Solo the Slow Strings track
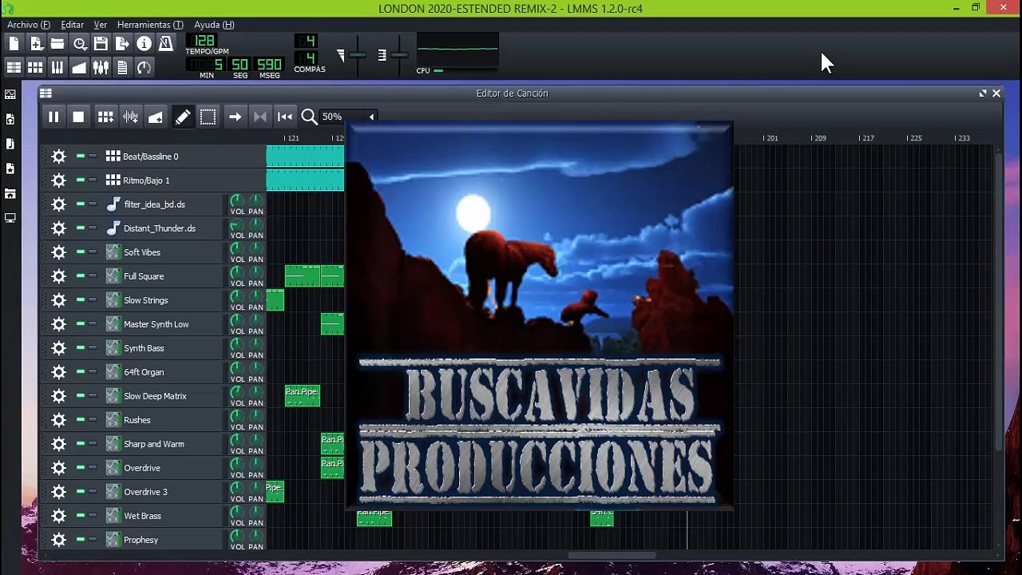Screen dimensions: 1022x575 point(93,300)
